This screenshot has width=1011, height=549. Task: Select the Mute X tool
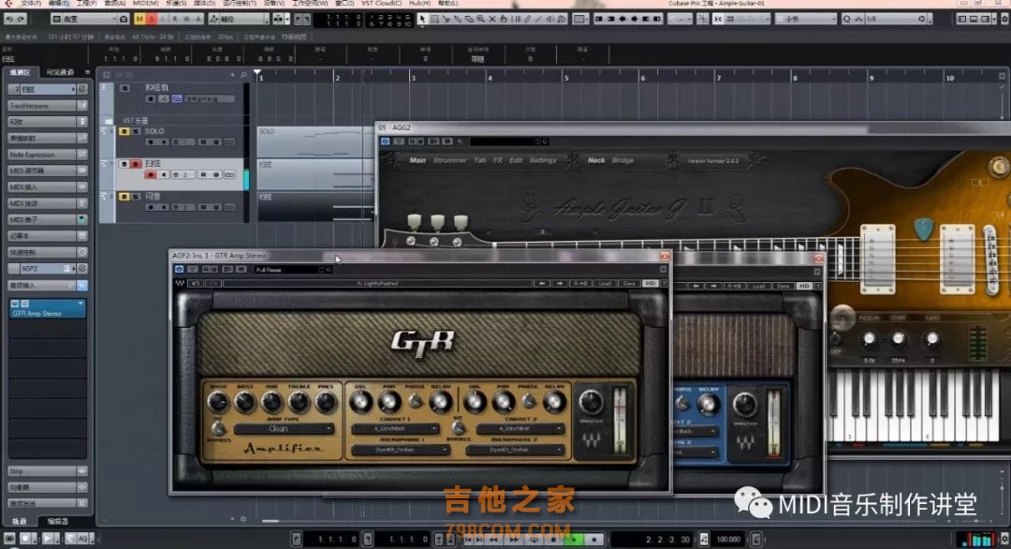492,19
